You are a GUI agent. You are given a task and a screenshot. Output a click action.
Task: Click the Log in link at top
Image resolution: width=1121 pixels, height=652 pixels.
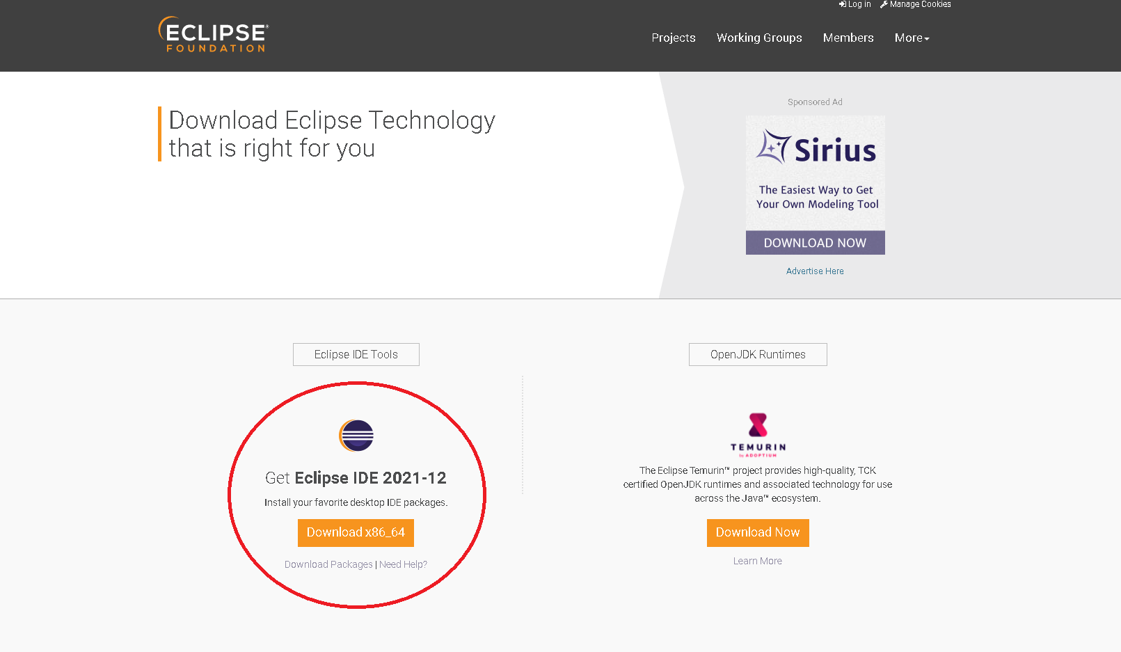point(854,4)
